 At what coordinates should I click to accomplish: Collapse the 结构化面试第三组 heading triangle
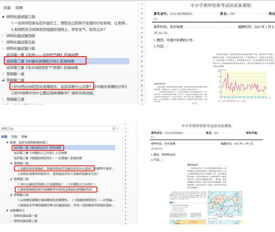pyautogui.click(x=3, y=17)
